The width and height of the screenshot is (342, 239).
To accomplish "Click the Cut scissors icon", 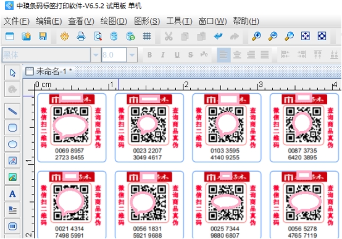I will [x=169, y=36].
